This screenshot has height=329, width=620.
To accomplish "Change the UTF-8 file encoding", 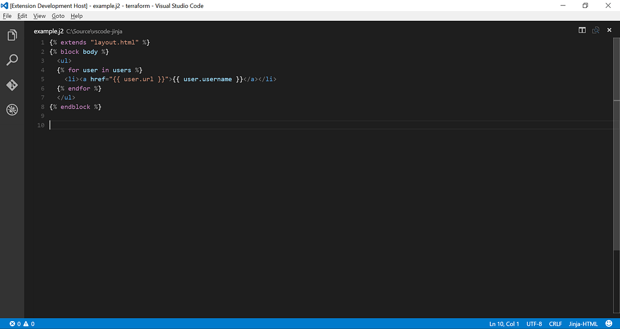I will [534, 323].
